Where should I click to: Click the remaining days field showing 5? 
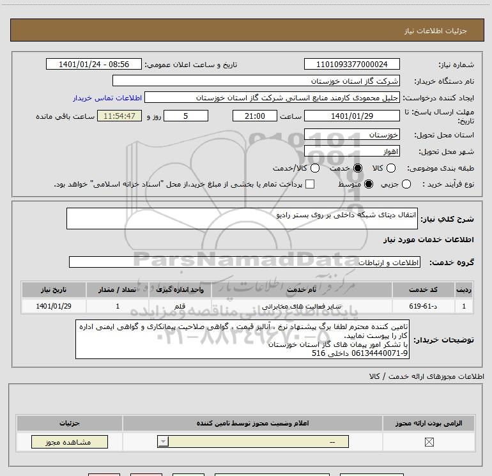click(186, 116)
